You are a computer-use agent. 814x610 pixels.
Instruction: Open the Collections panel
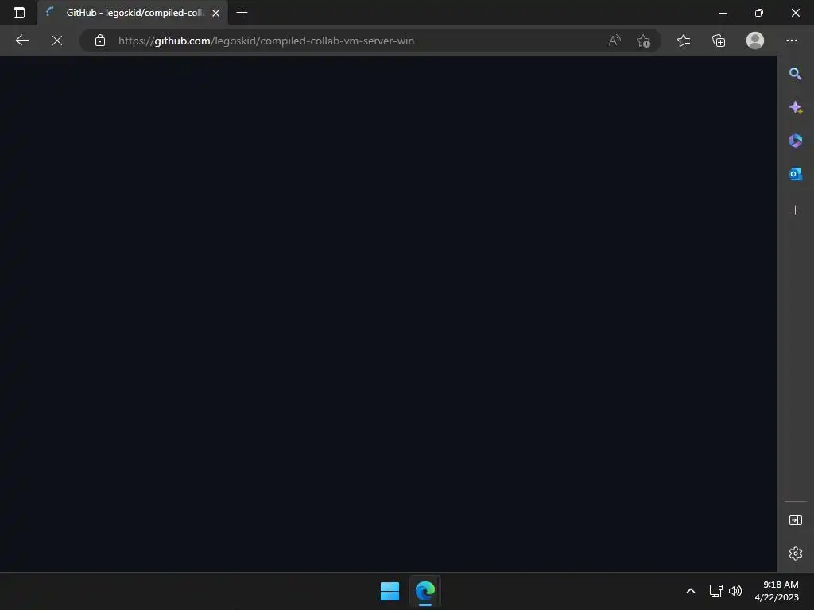coord(719,41)
